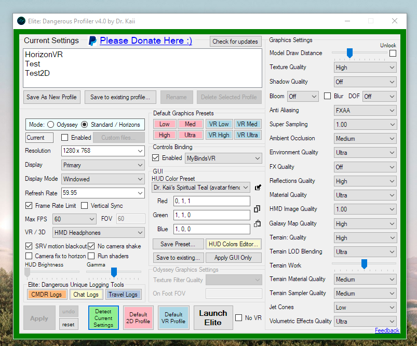The width and height of the screenshot is (417, 346).
Task: Select the Test profile in list
Action: pyautogui.click(x=32, y=64)
